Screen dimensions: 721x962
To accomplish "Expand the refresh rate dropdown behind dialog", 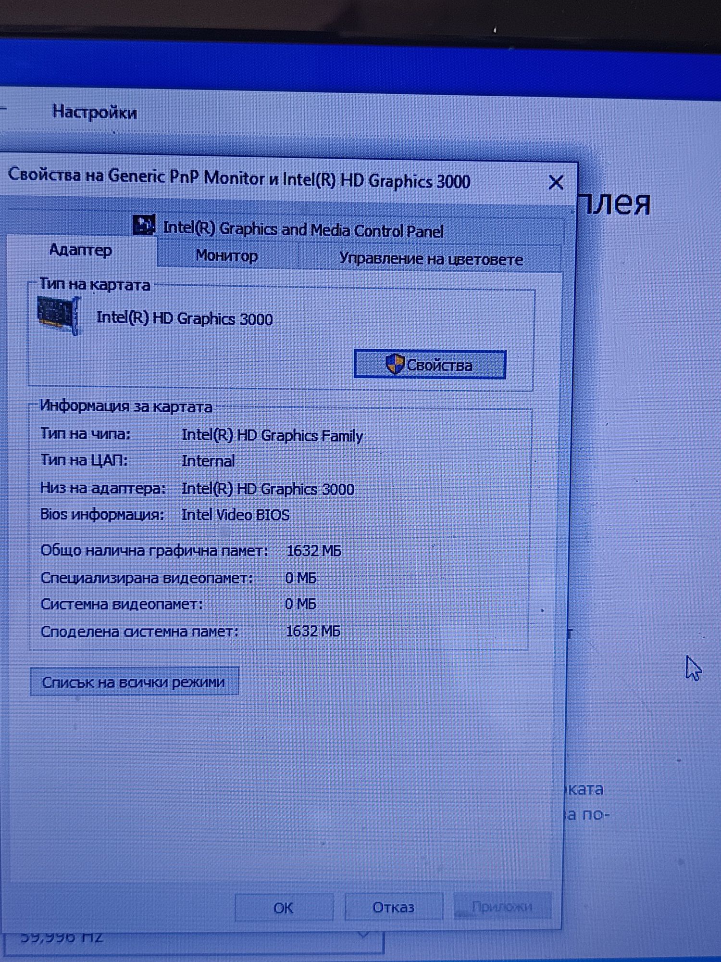I will click(x=364, y=936).
